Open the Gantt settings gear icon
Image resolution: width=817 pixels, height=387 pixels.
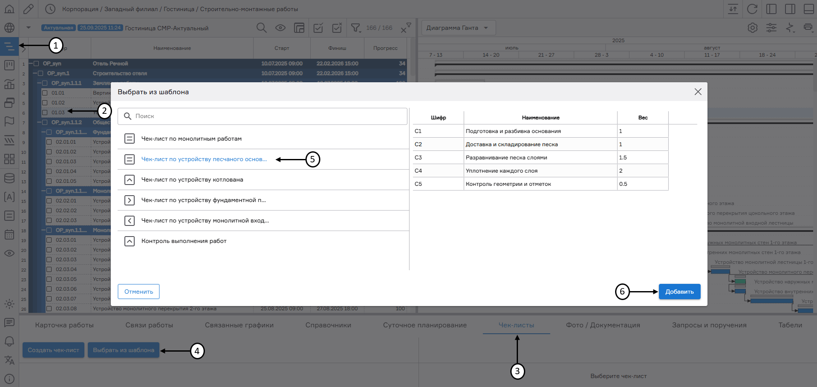click(753, 28)
